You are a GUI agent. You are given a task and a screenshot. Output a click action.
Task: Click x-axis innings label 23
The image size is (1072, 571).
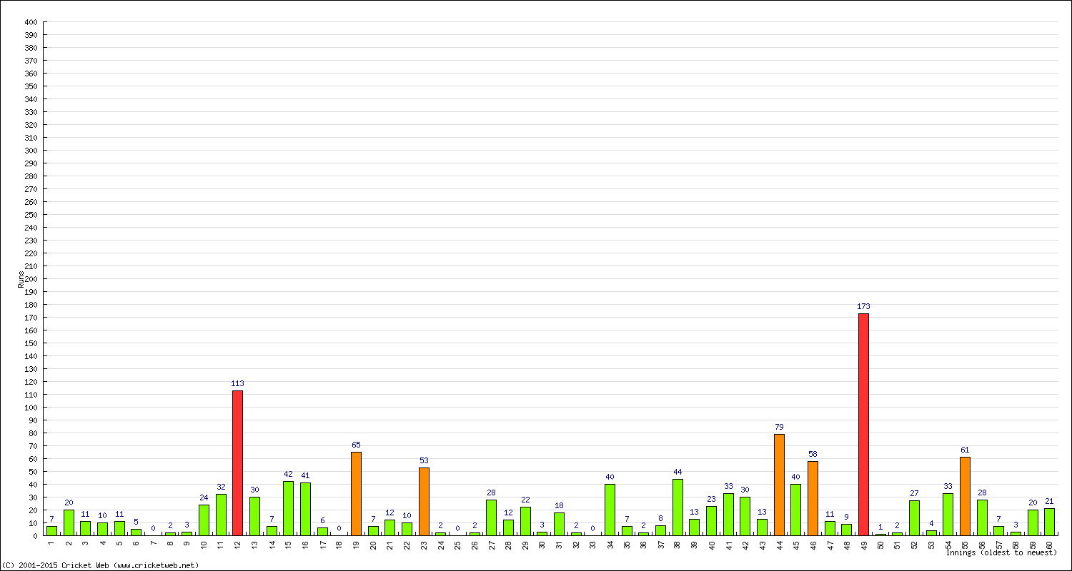click(x=424, y=544)
